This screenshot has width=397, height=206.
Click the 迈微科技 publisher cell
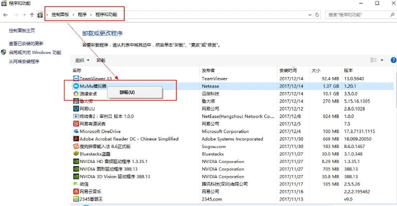[x=210, y=94]
